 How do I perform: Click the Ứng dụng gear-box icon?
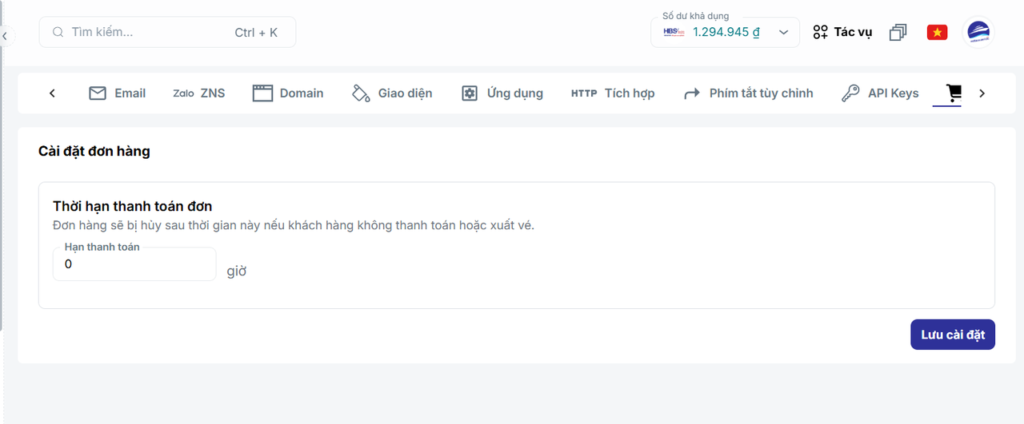470,93
